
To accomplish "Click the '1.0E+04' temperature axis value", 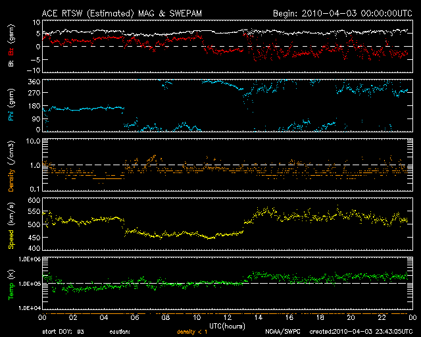I will pos(30,308).
